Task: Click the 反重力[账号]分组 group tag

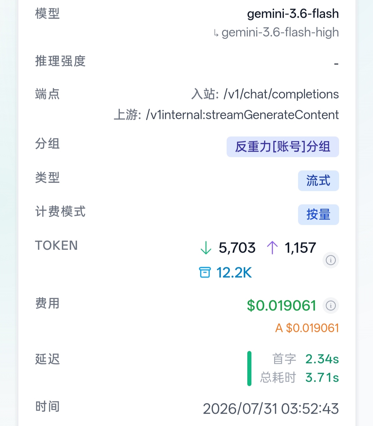Action: tap(283, 147)
